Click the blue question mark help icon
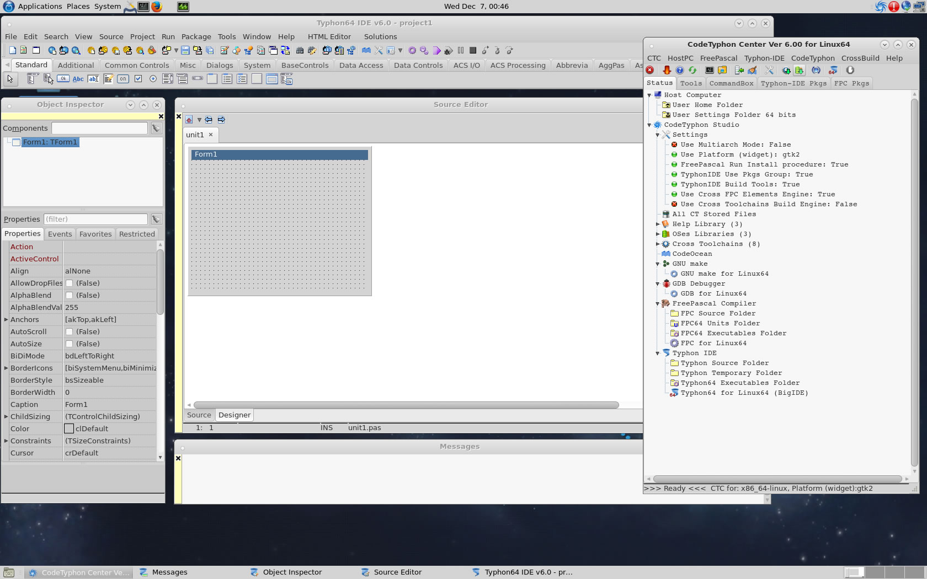The width and height of the screenshot is (927, 579). pos(680,70)
